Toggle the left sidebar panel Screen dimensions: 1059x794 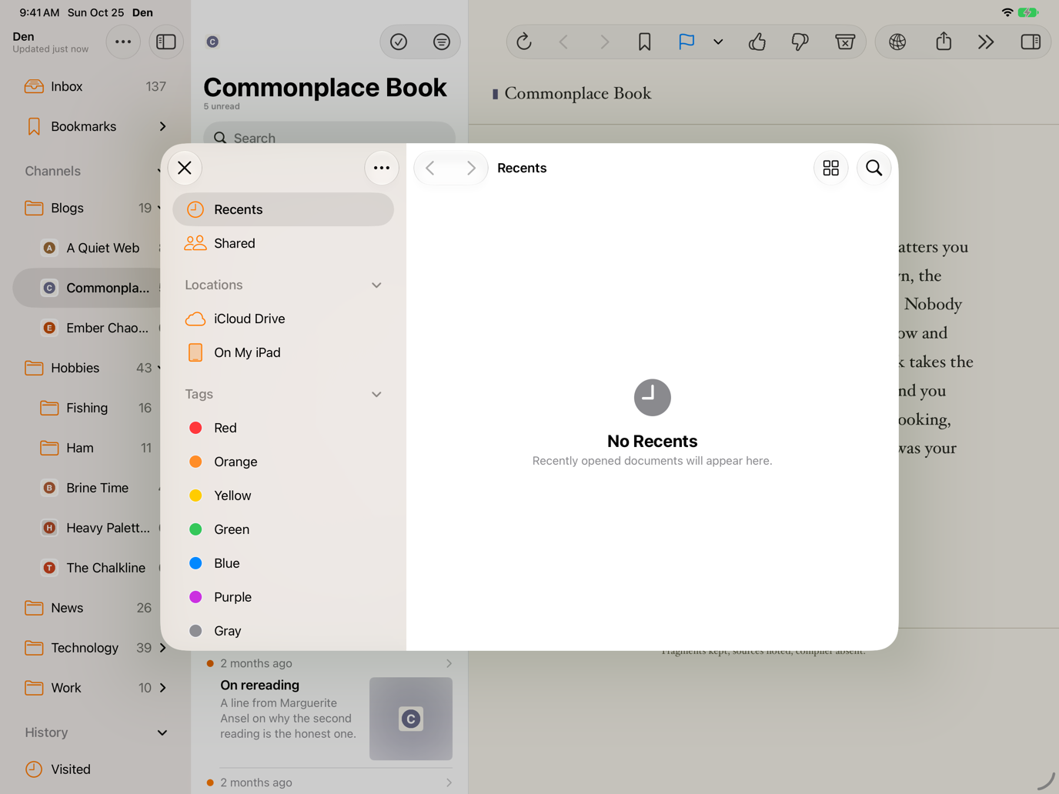166,42
